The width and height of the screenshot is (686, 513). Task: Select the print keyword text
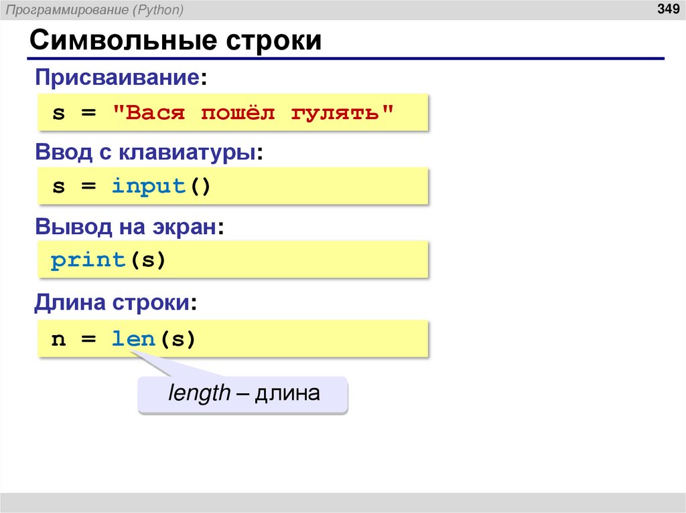click(x=87, y=260)
